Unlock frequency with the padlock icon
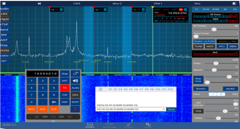 tap(75, 74)
